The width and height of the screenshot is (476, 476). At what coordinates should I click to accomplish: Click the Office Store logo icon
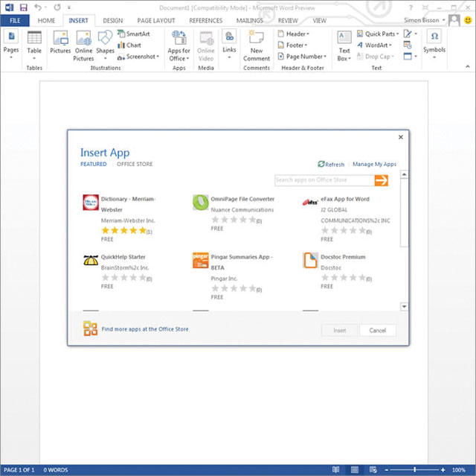[90, 329]
